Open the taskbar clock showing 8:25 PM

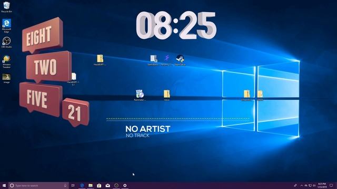pyautogui.click(x=322, y=185)
